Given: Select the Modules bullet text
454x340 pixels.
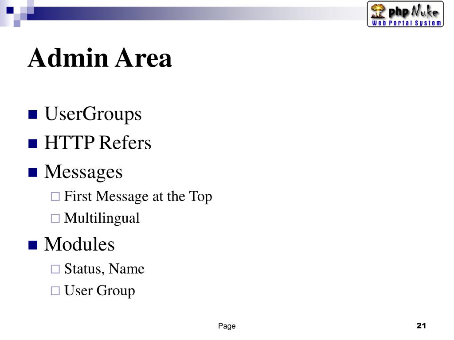Looking at the screenshot, I should [x=79, y=244].
